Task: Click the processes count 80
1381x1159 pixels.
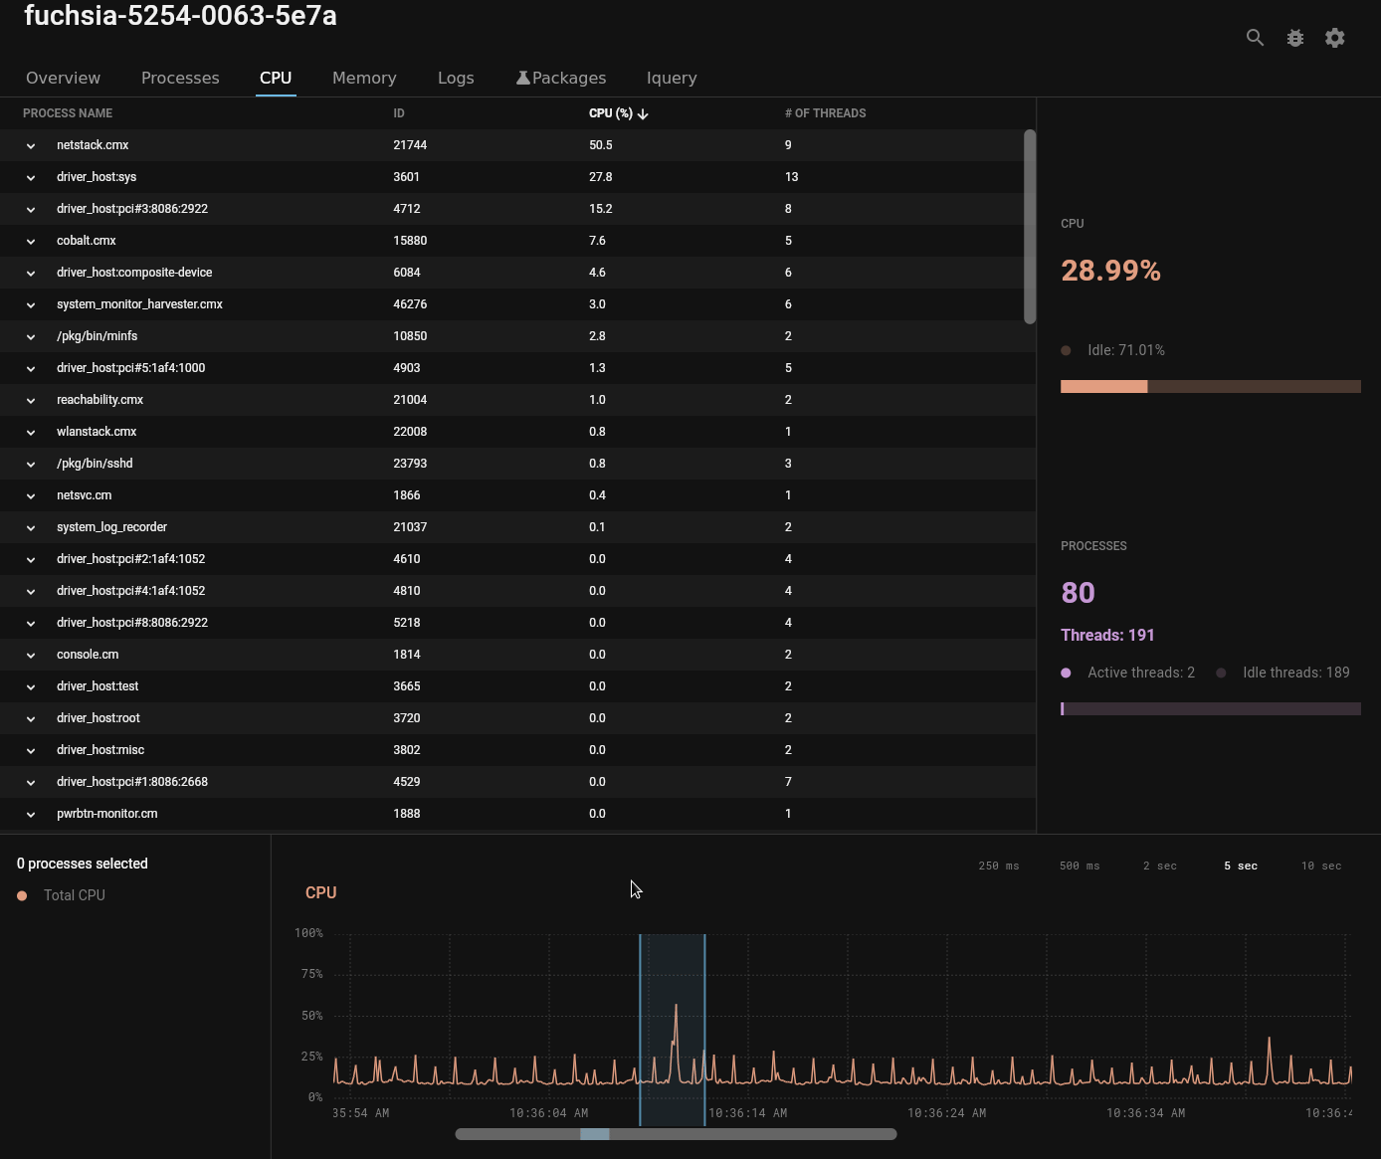Action: tap(1078, 593)
